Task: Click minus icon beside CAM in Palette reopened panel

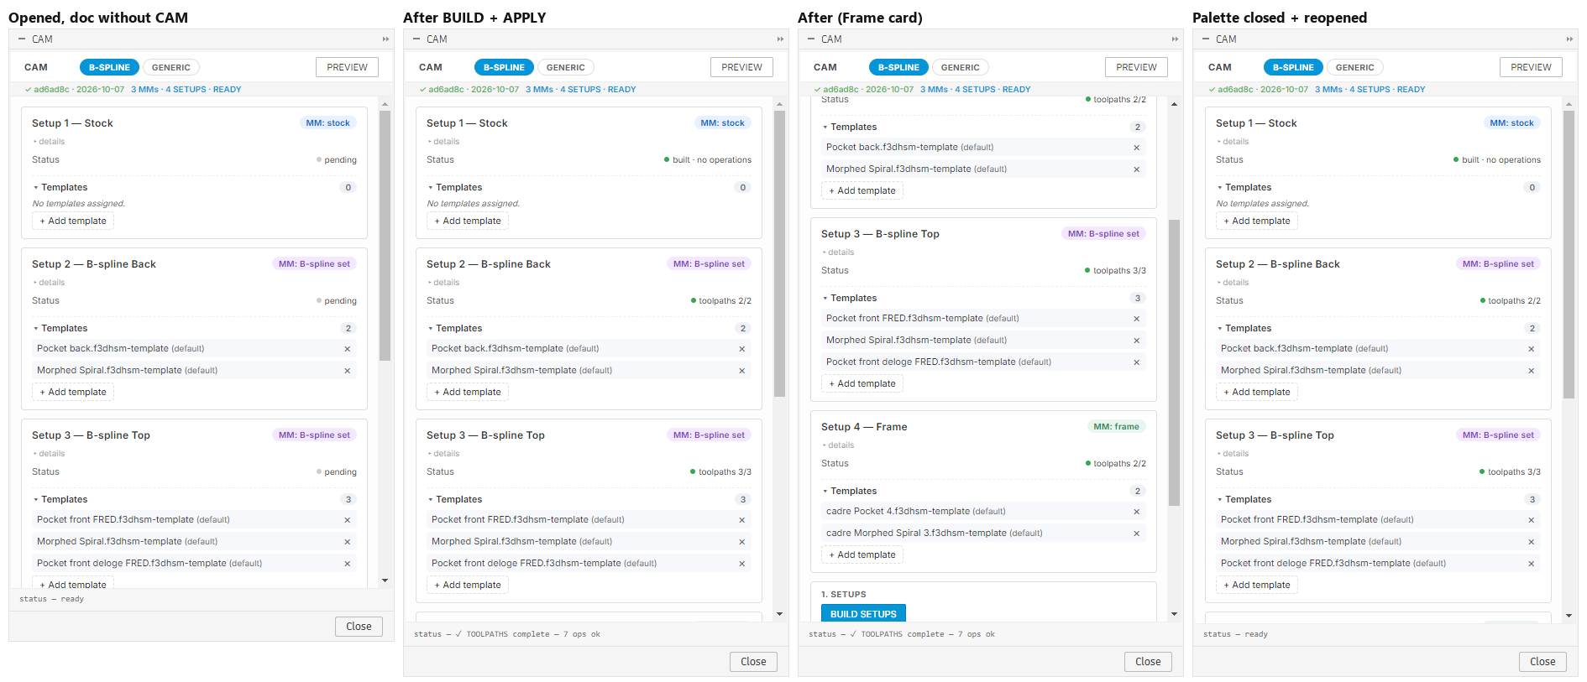Action: (1206, 39)
